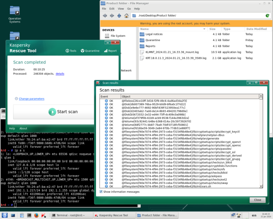Image resolution: width=273 pixels, height=219 pixels.
Task: Switch to Product folder File Manager on the taskbar
Action: [158, 215]
